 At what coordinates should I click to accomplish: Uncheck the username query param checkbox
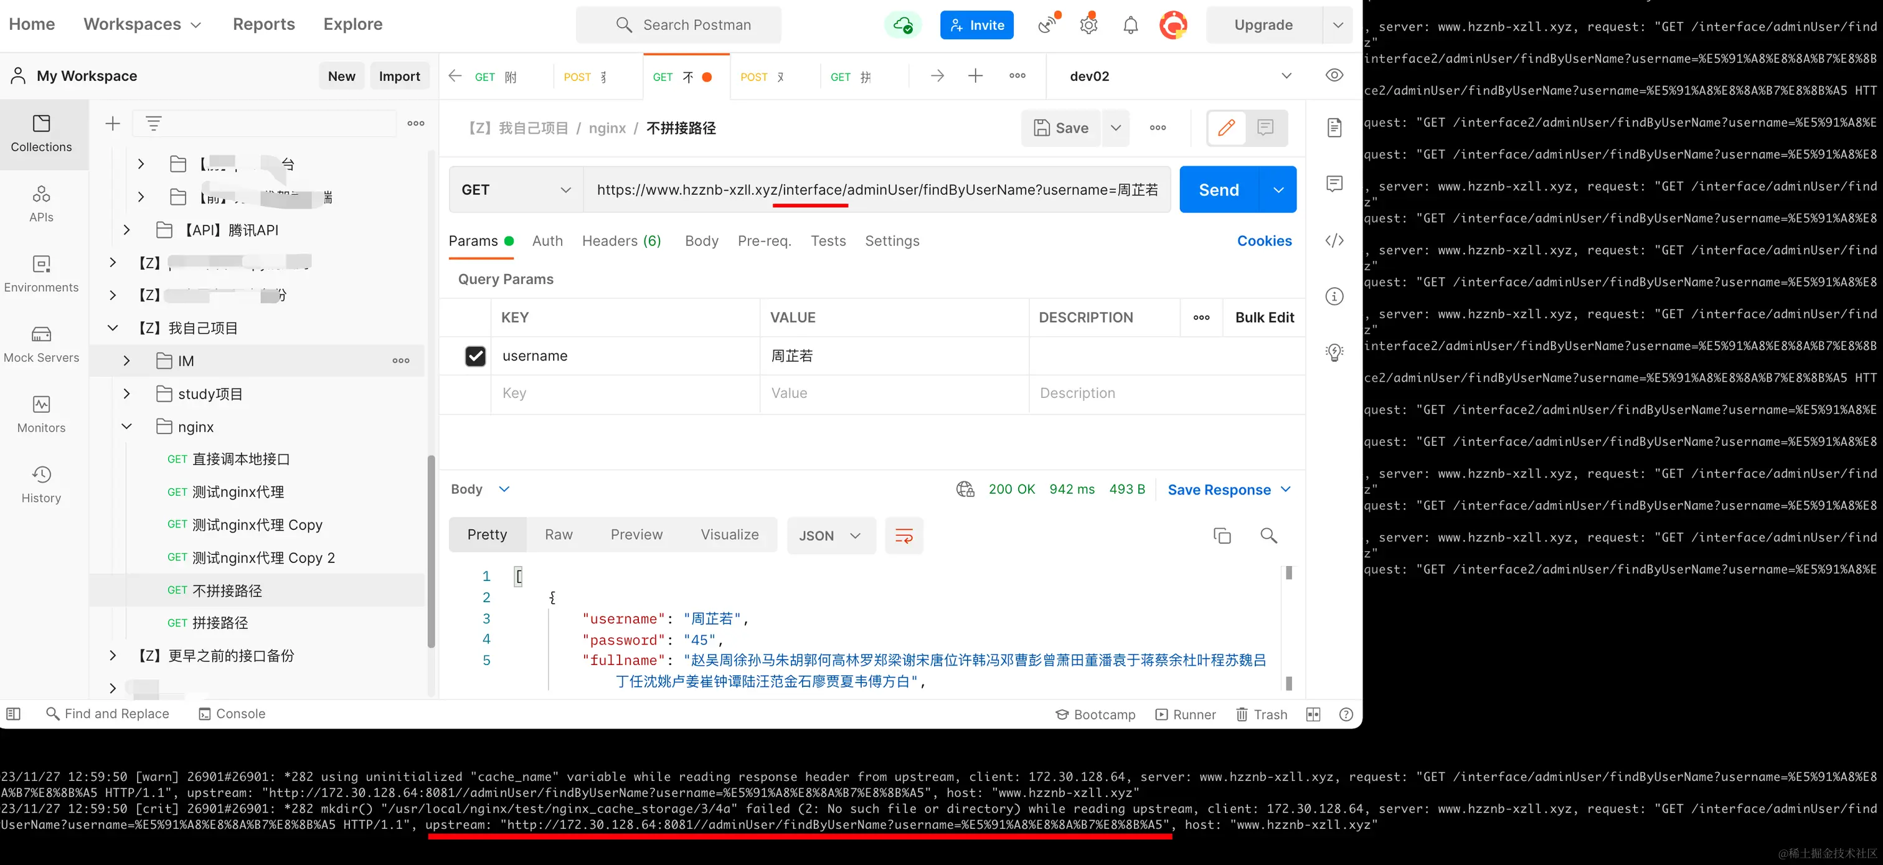coord(475,356)
